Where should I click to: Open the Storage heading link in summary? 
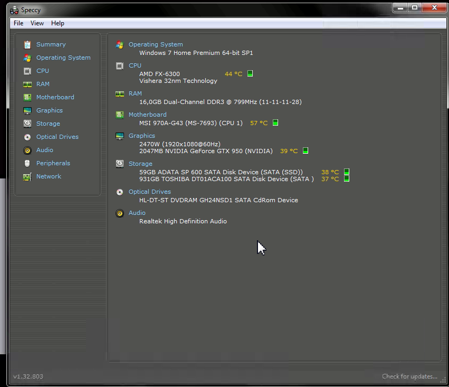tap(140, 164)
